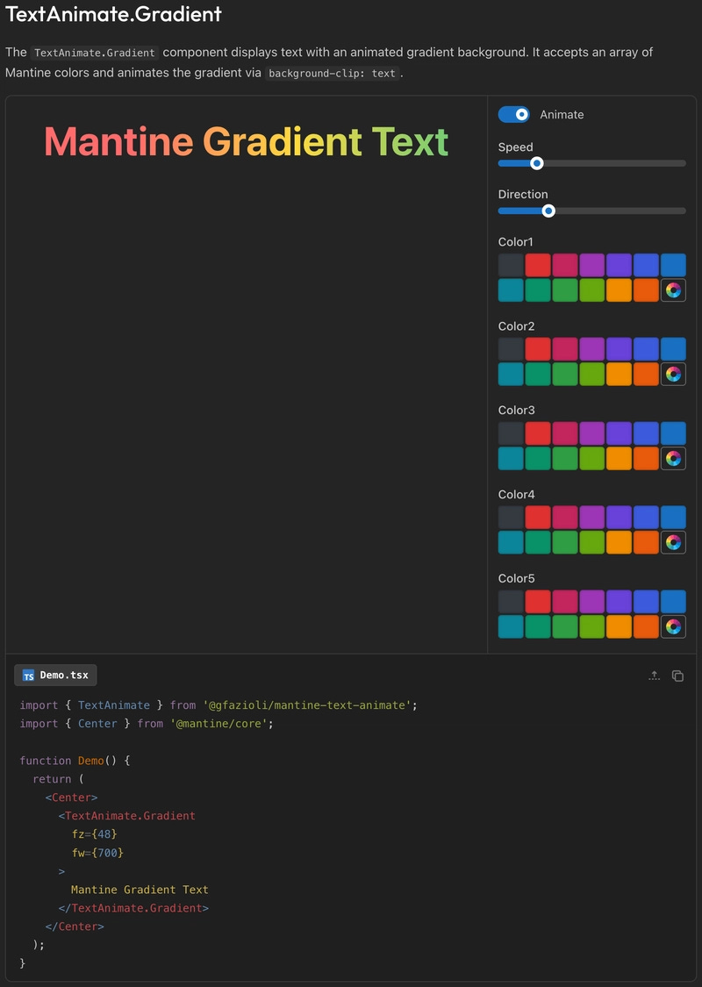Image resolution: width=702 pixels, height=987 pixels.
Task: Pick the pink swatch under Color1
Action: pos(565,265)
